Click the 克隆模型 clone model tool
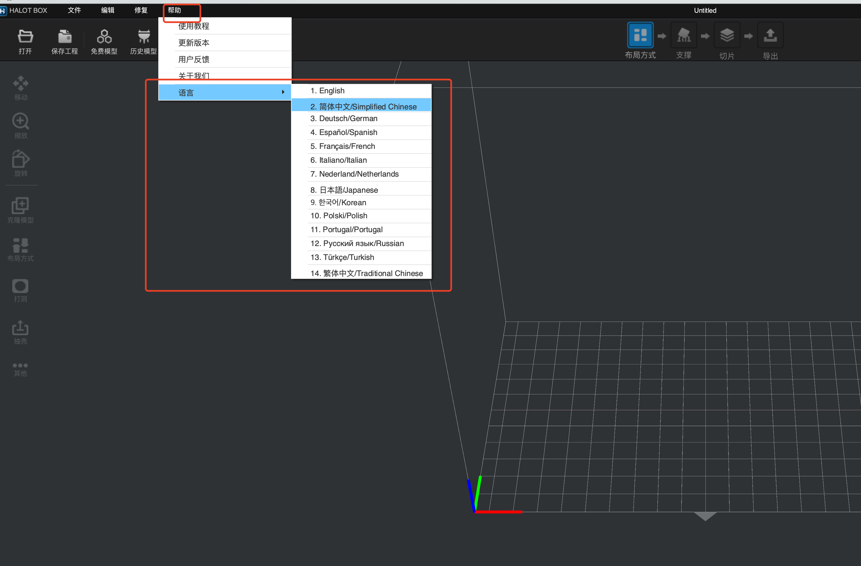The width and height of the screenshot is (861, 566). coord(21,206)
